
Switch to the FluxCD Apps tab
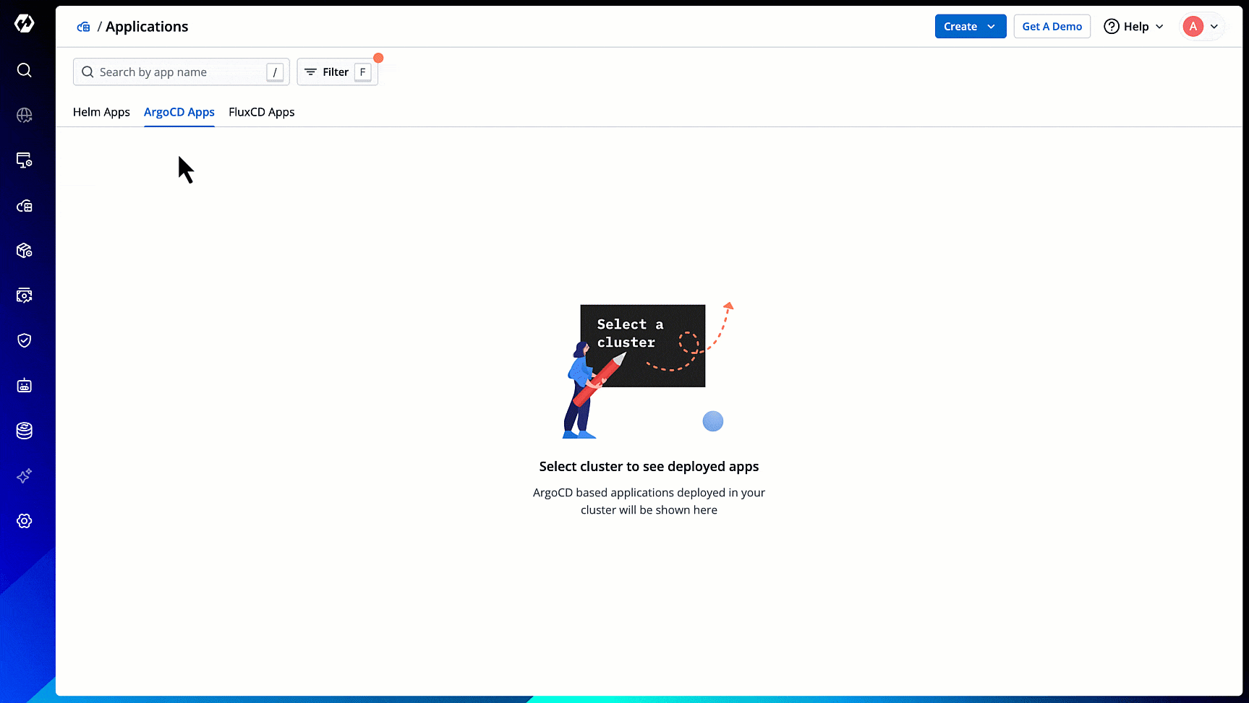[261, 112]
